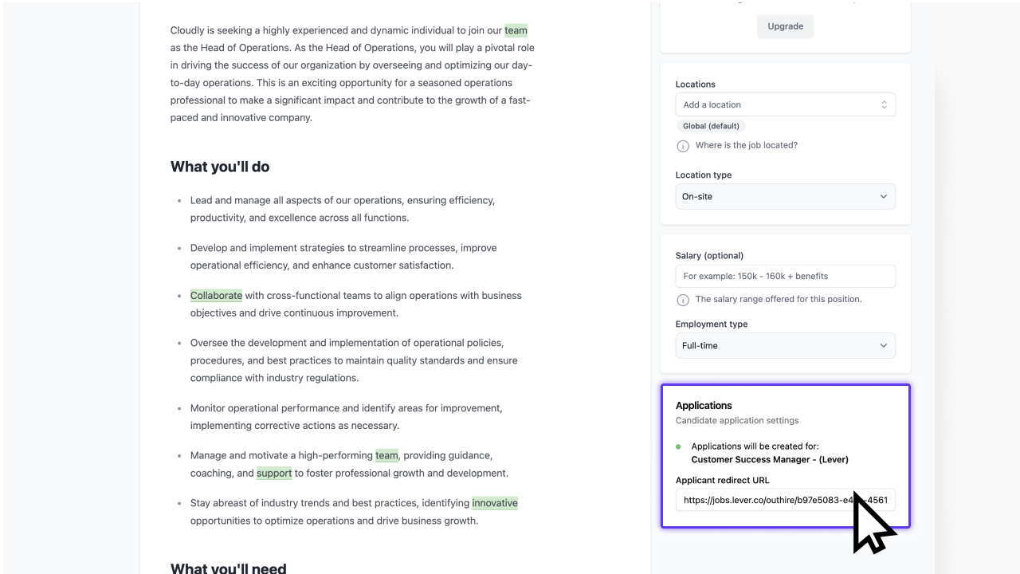The image size is (1020, 574).
Task: Open the Employment type dropdown showing Full-time
Action: 786,345
